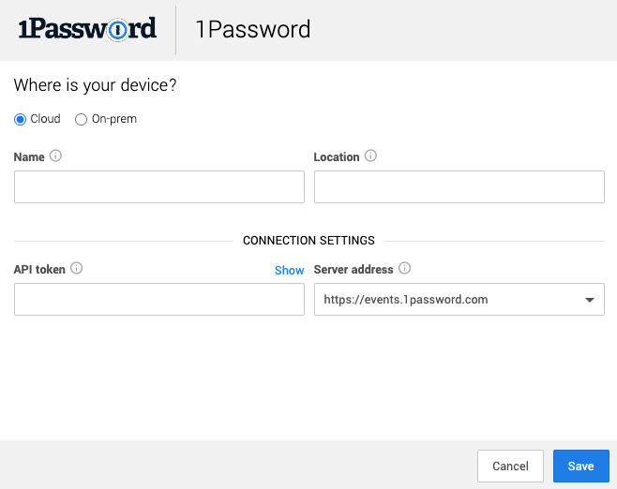
Task: Focus the Location input field
Action: tap(459, 186)
